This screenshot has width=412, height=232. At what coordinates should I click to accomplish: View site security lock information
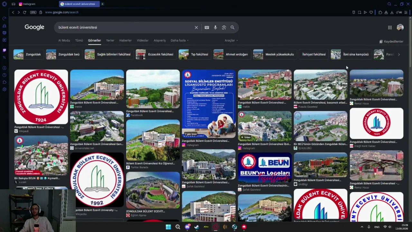tap(41, 12)
